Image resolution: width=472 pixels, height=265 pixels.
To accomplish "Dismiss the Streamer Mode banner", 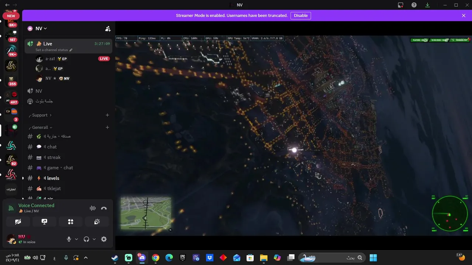I will 464,15.
